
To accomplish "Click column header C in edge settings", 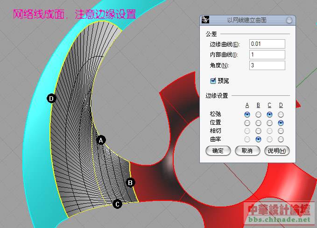I will 269,105.
